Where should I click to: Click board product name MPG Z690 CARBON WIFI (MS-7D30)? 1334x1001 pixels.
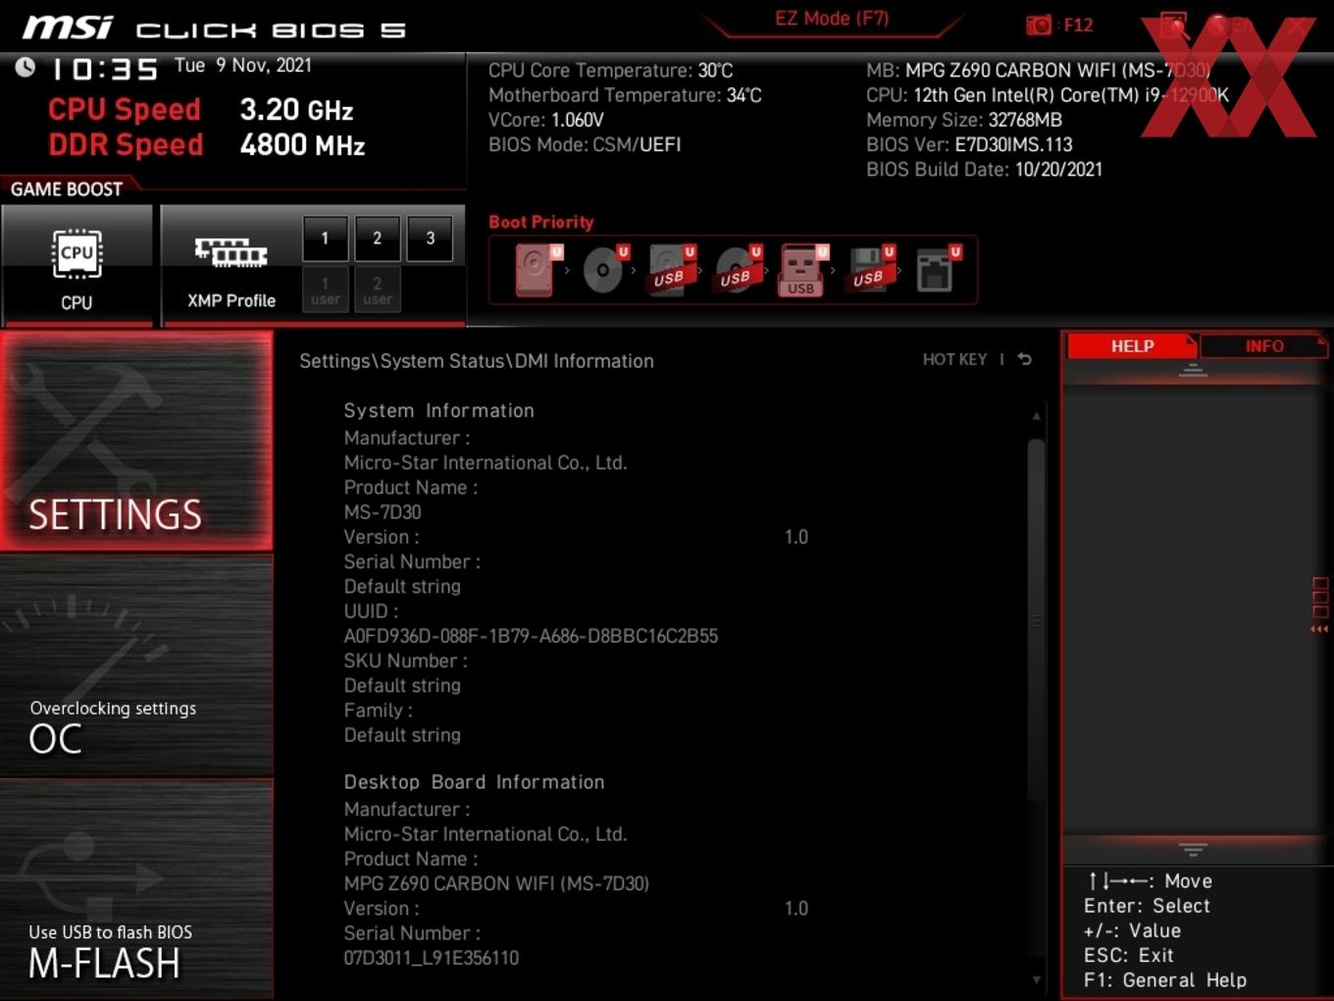pos(496,883)
